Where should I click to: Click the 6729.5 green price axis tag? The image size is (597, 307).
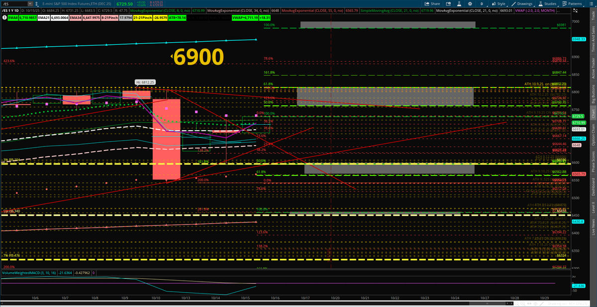pyautogui.click(x=579, y=116)
